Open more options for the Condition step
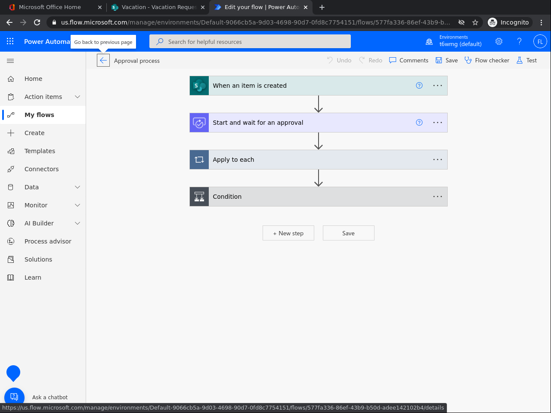This screenshot has width=551, height=413. point(438,197)
